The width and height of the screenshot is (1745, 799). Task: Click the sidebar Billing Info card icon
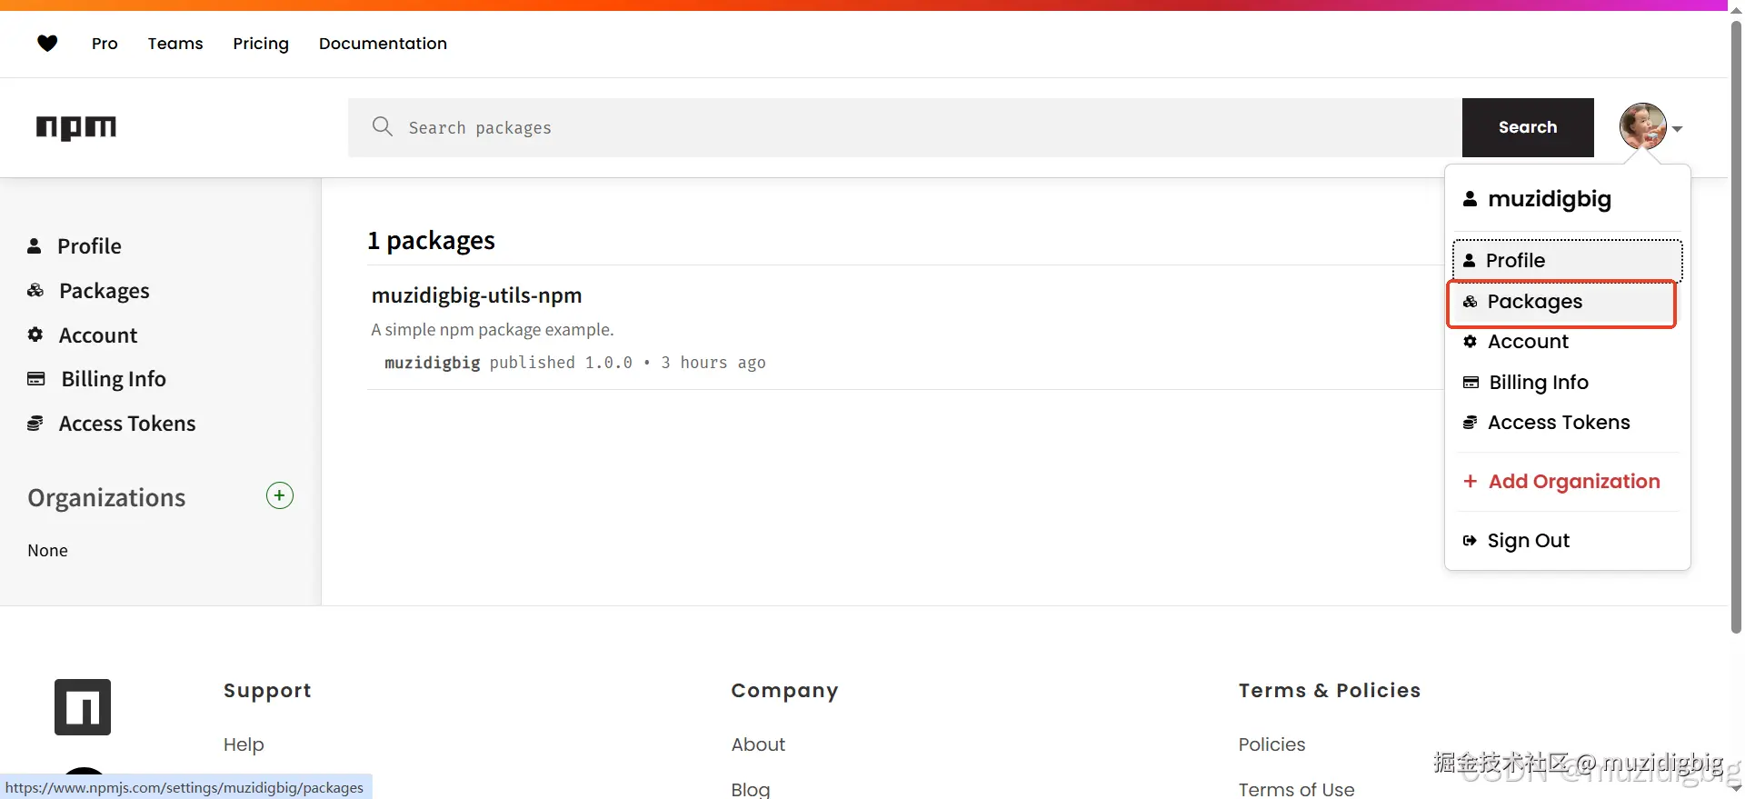coord(36,378)
